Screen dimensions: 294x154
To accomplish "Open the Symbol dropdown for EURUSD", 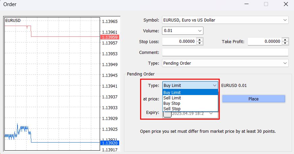I will click(285, 20).
